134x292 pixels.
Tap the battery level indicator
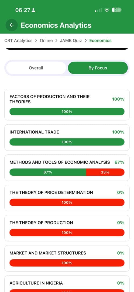click(116, 10)
